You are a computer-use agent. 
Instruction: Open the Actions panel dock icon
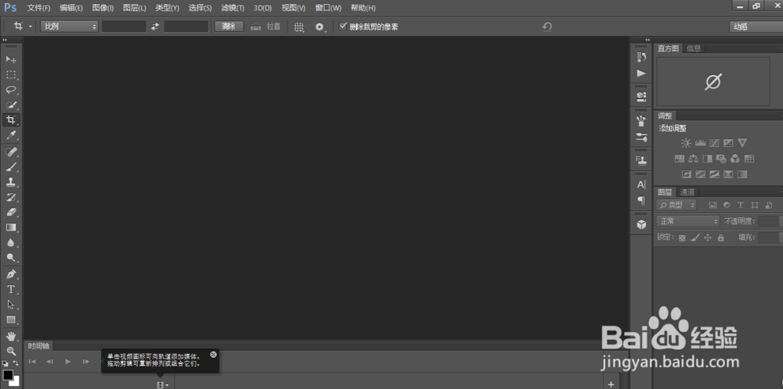point(642,73)
